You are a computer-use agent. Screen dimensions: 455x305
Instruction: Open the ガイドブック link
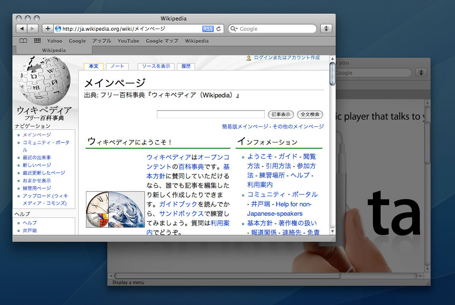pyautogui.click(x=178, y=204)
